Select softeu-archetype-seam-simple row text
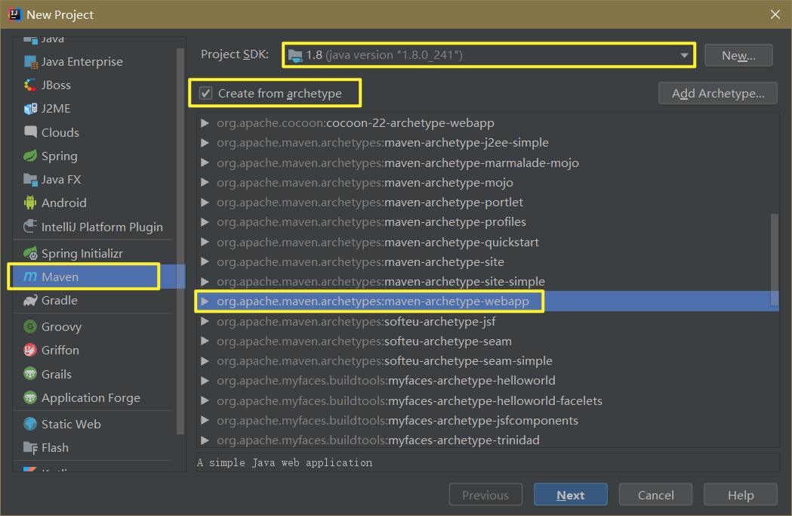The height and width of the screenshot is (516, 792). (384, 361)
